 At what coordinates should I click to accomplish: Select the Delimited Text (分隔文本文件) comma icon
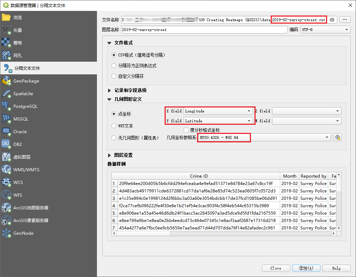(7, 68)
